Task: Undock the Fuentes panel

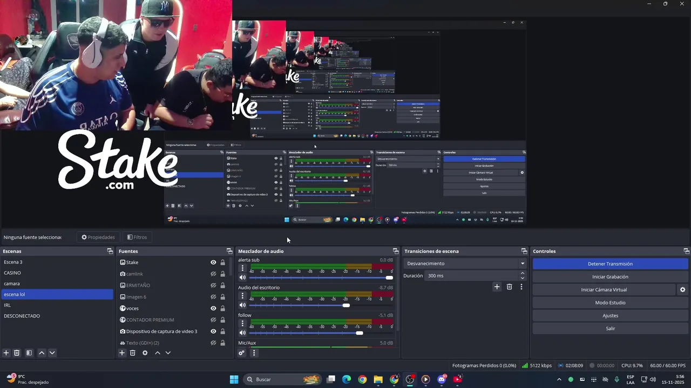Action: tap(229, 251)
